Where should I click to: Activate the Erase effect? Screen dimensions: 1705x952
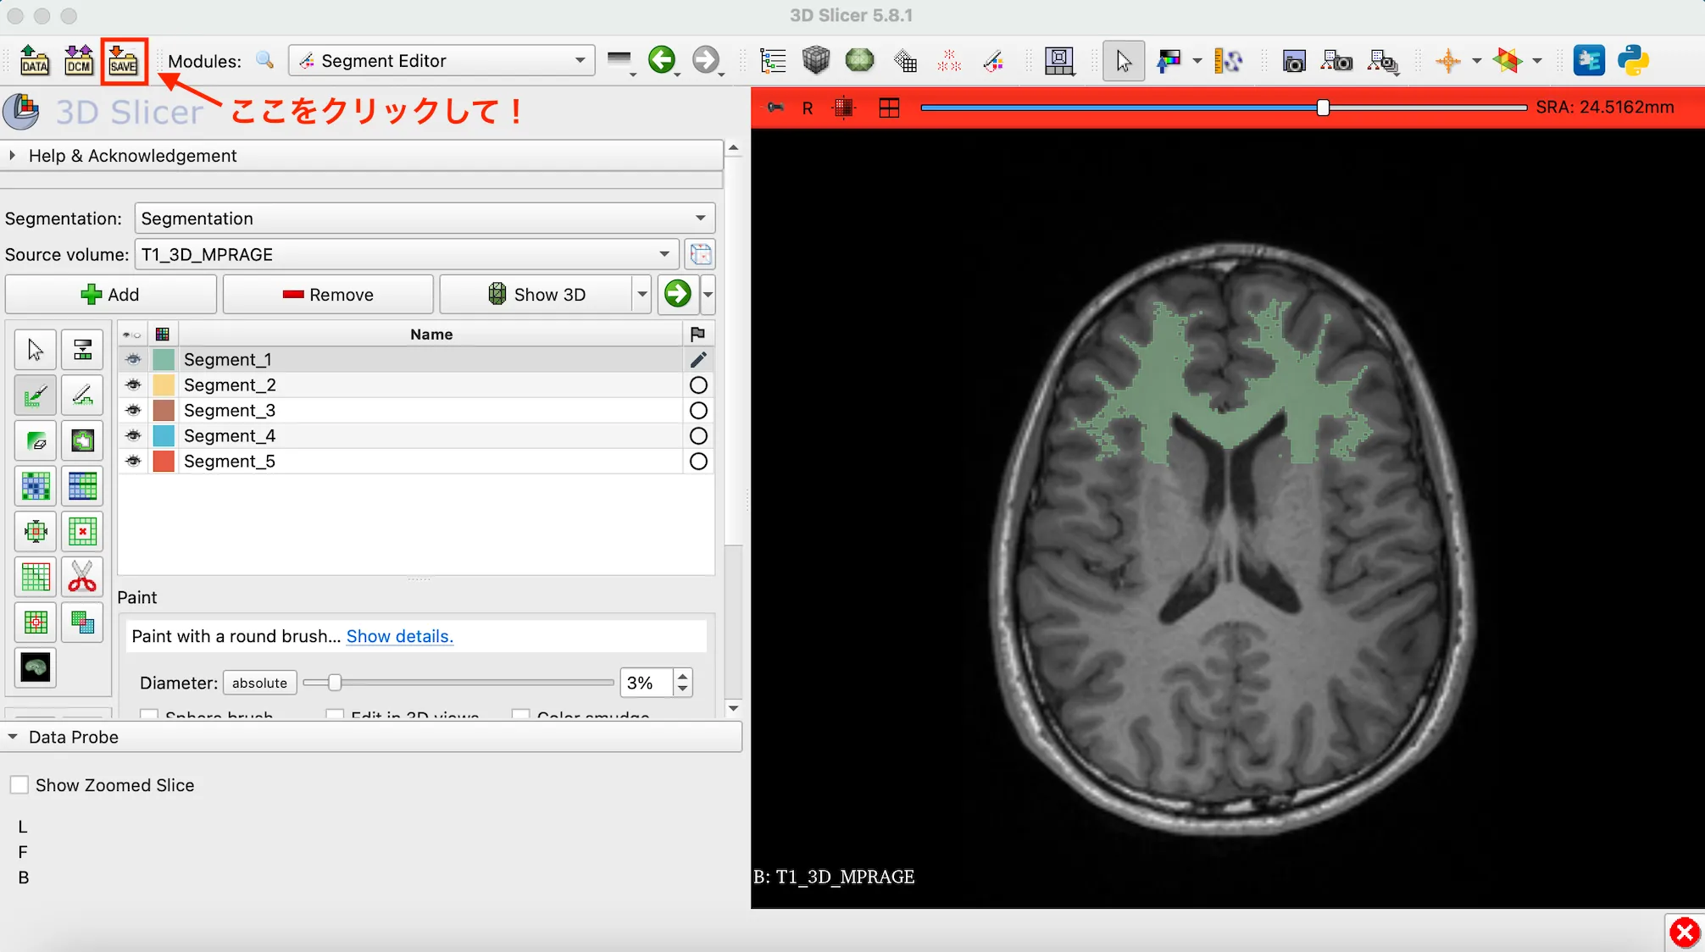pyautogui.click(x=35, y=440)
